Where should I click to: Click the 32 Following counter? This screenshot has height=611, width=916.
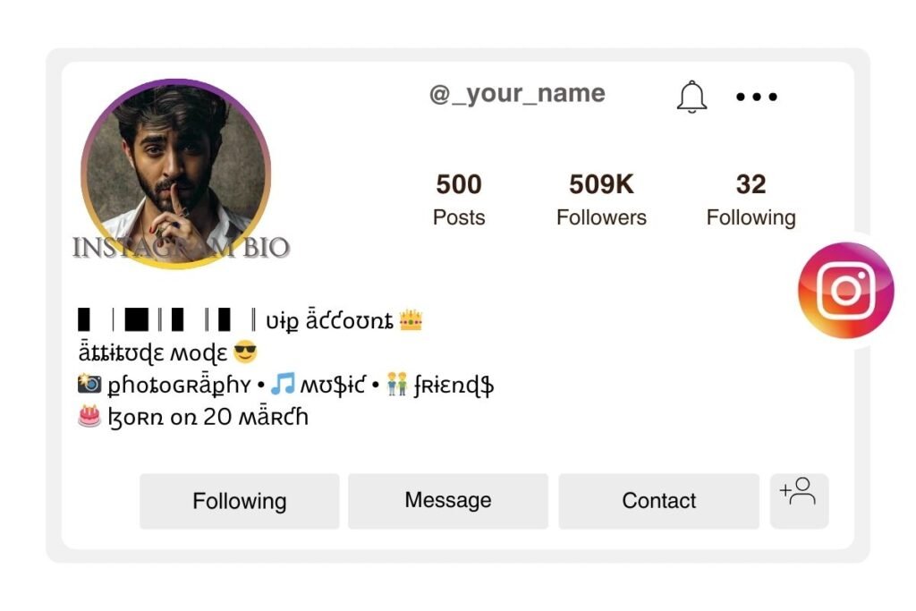coord(751,199)
